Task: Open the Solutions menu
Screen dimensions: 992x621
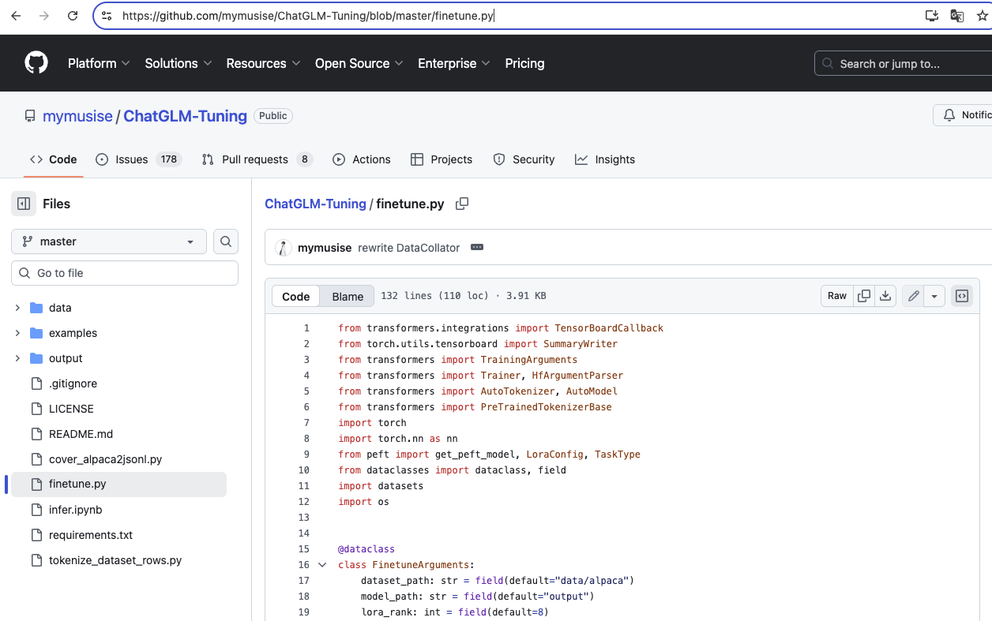Action: (x=178, y=63)
